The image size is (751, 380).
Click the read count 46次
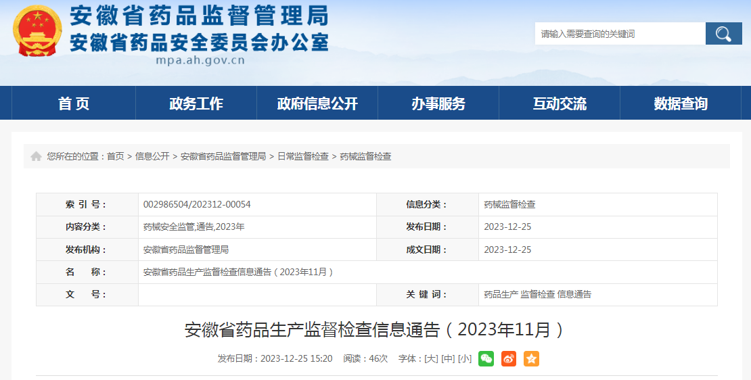click(x=378, y=358)
